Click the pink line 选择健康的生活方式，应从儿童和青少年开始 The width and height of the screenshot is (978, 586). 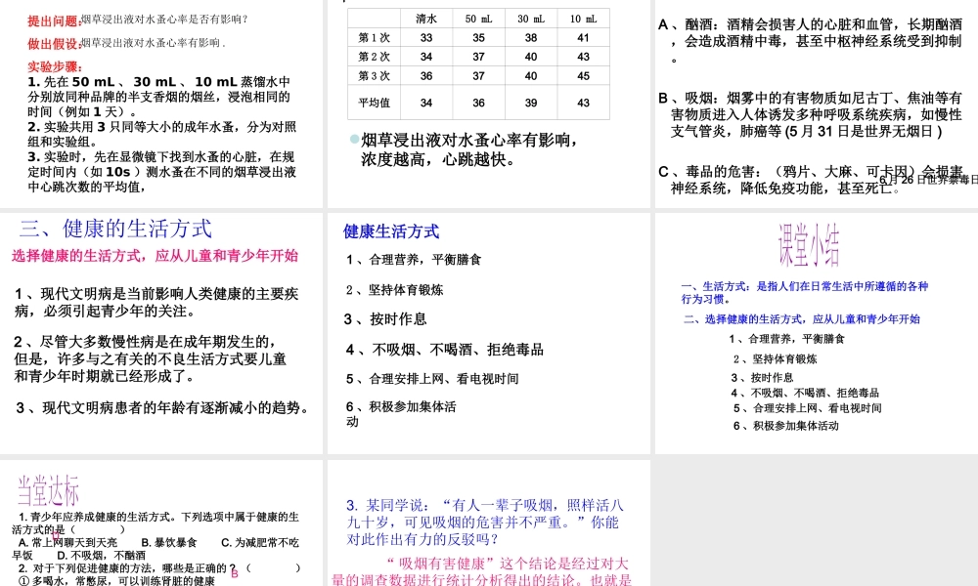pyautogui.click(x=155, y=256)
